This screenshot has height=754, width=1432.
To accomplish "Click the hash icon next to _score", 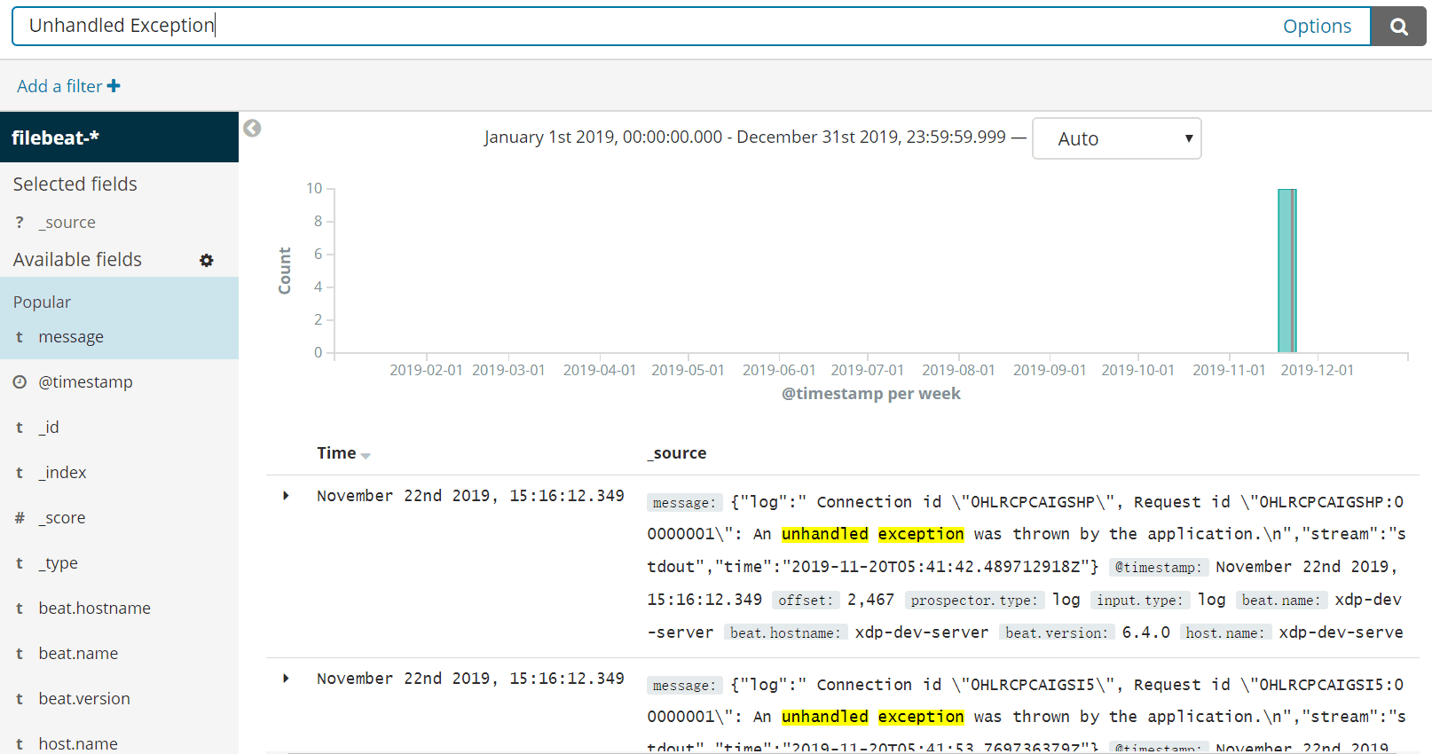I will 20,518.
